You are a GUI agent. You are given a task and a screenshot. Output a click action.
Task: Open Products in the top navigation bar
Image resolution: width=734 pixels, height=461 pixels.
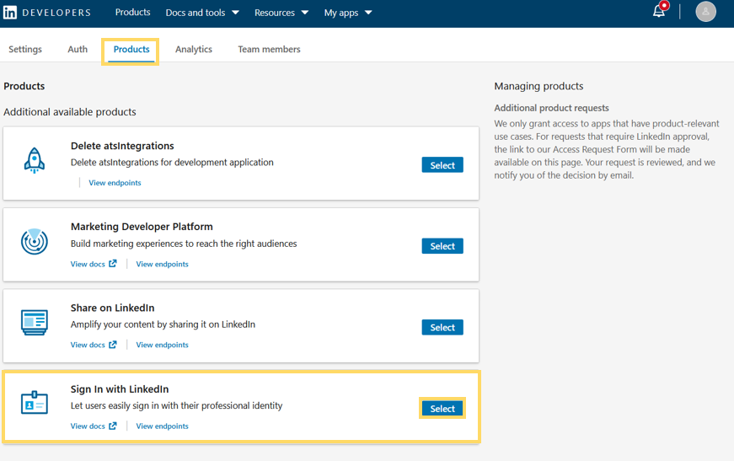click(132, 12)
